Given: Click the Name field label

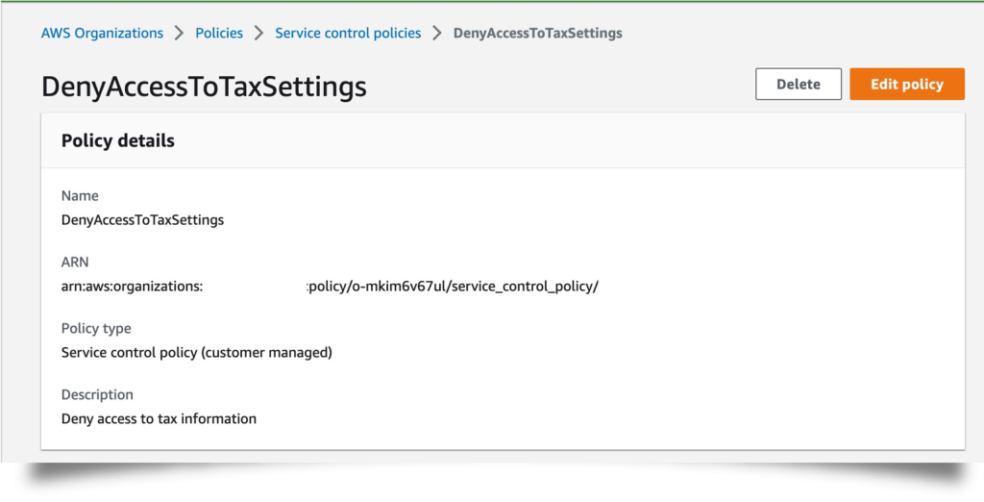Looking at the screenshot, I should click(x=80, y=196).
